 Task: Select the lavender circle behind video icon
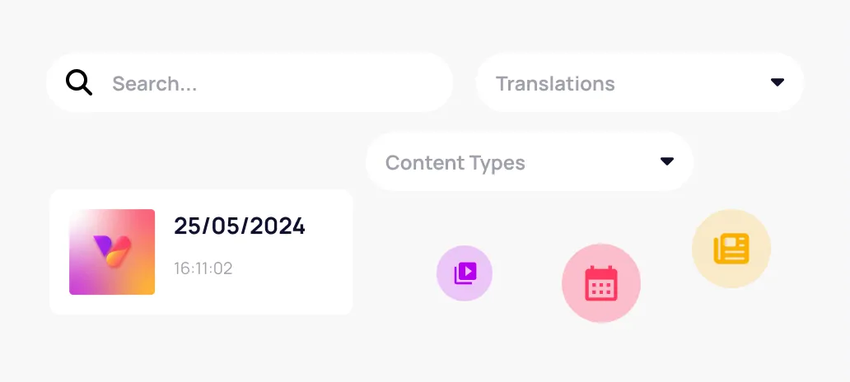tap(465, 273)
